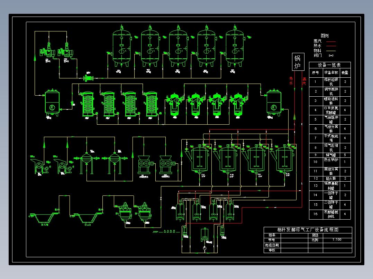Viewport: 373px width, 279px height.
Task: Click the yellow 物料 line sample in legend
Action: tap(331, 51)
